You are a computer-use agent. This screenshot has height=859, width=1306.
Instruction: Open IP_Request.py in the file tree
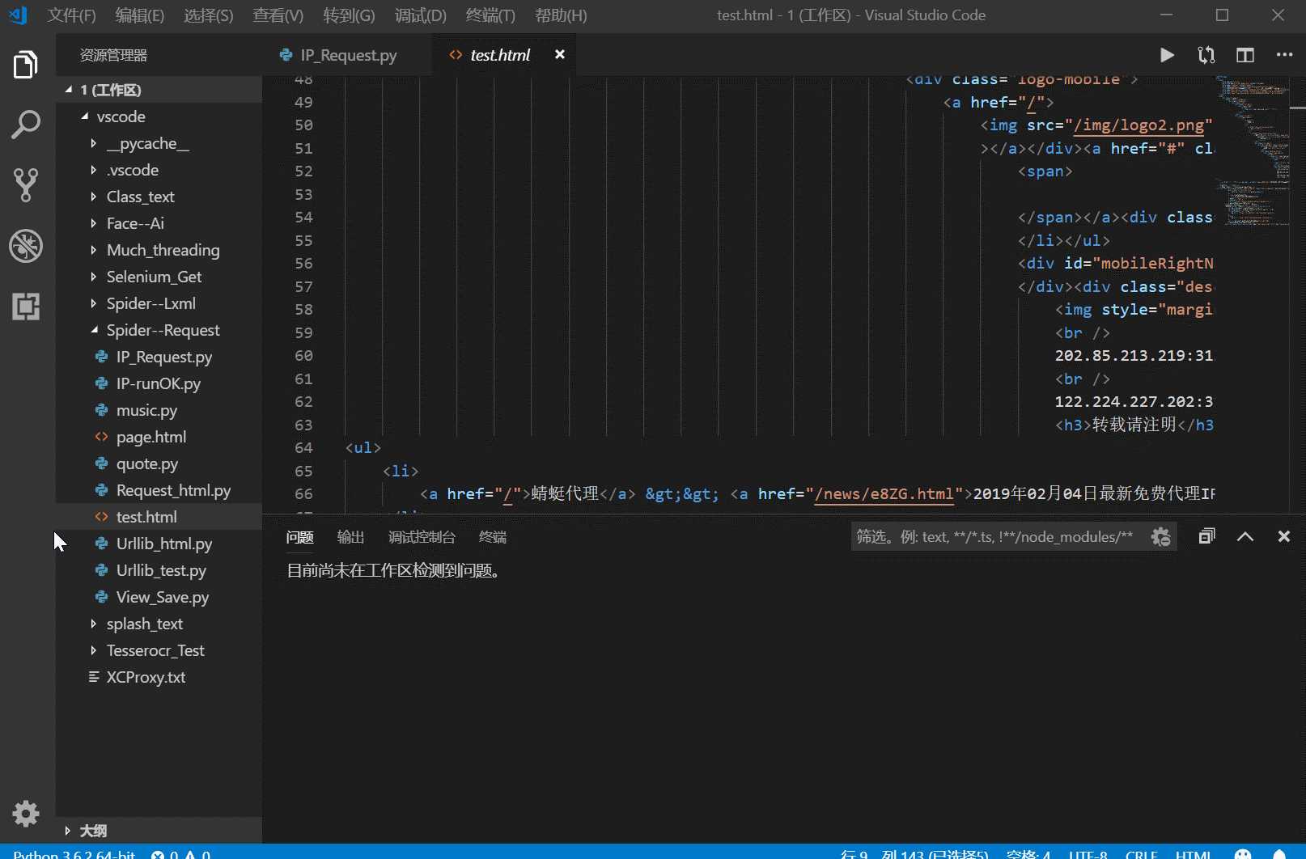159,357
